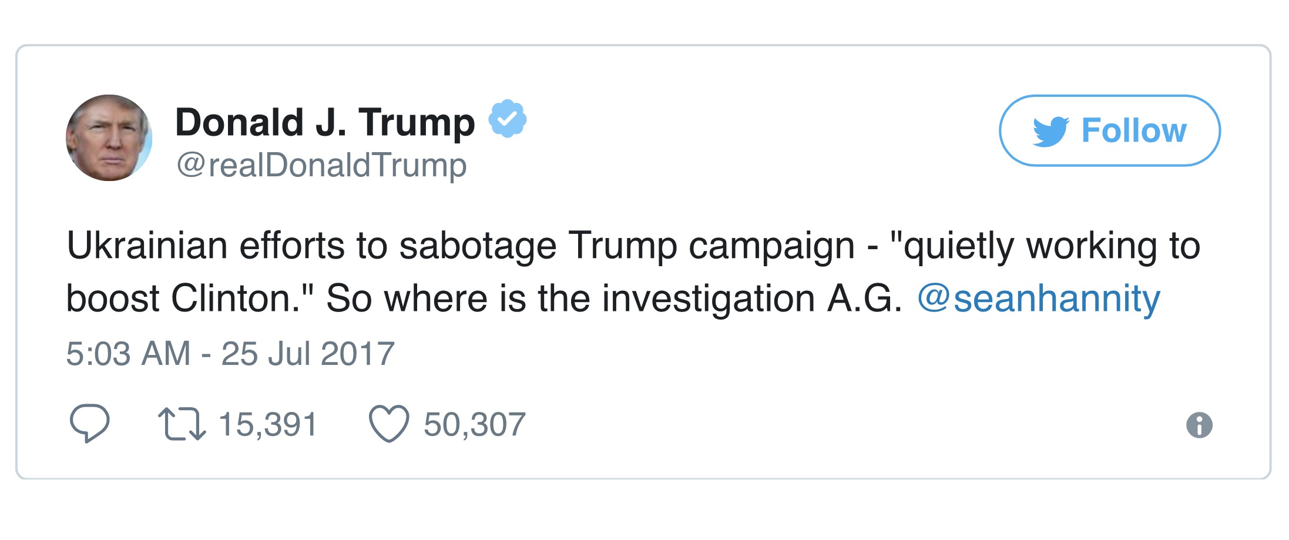
Task: Open the tweet info icon
Action: click(1199, 425)
